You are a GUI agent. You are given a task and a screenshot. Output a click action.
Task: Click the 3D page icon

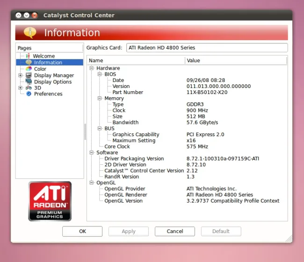(29, 88)
